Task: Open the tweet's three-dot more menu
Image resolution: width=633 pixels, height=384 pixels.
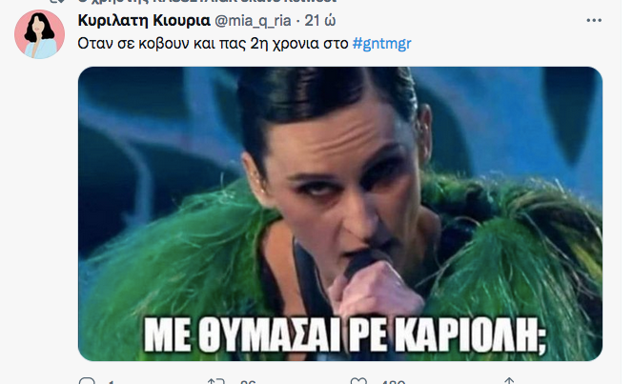Action: point(594,20)
